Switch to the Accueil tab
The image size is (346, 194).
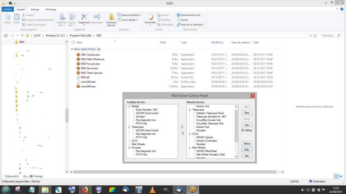[x=21, y=9]
